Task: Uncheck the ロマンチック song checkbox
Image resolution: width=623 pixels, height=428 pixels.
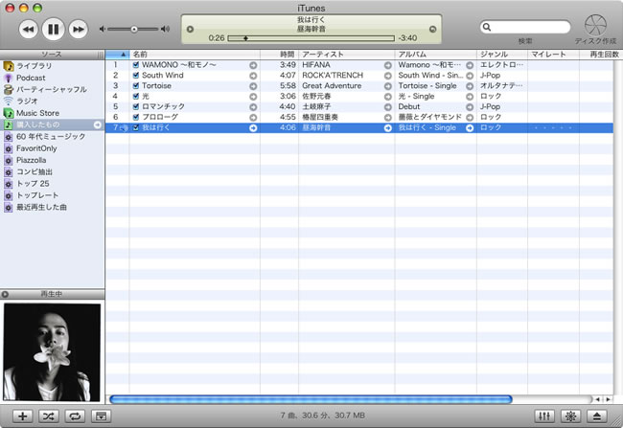Action: 136,106
